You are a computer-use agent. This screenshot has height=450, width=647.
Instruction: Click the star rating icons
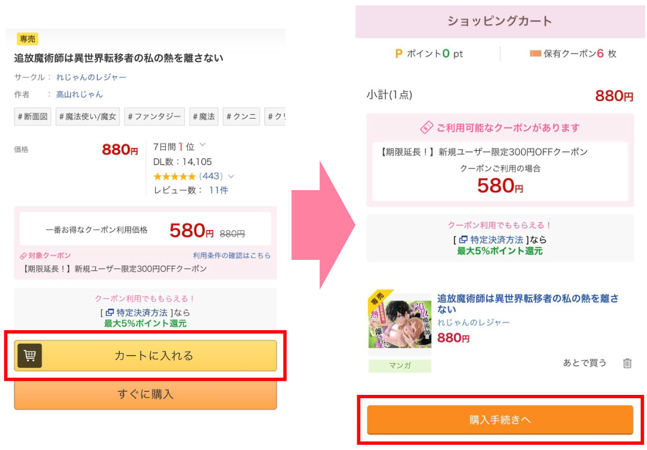tap(174, 177)
